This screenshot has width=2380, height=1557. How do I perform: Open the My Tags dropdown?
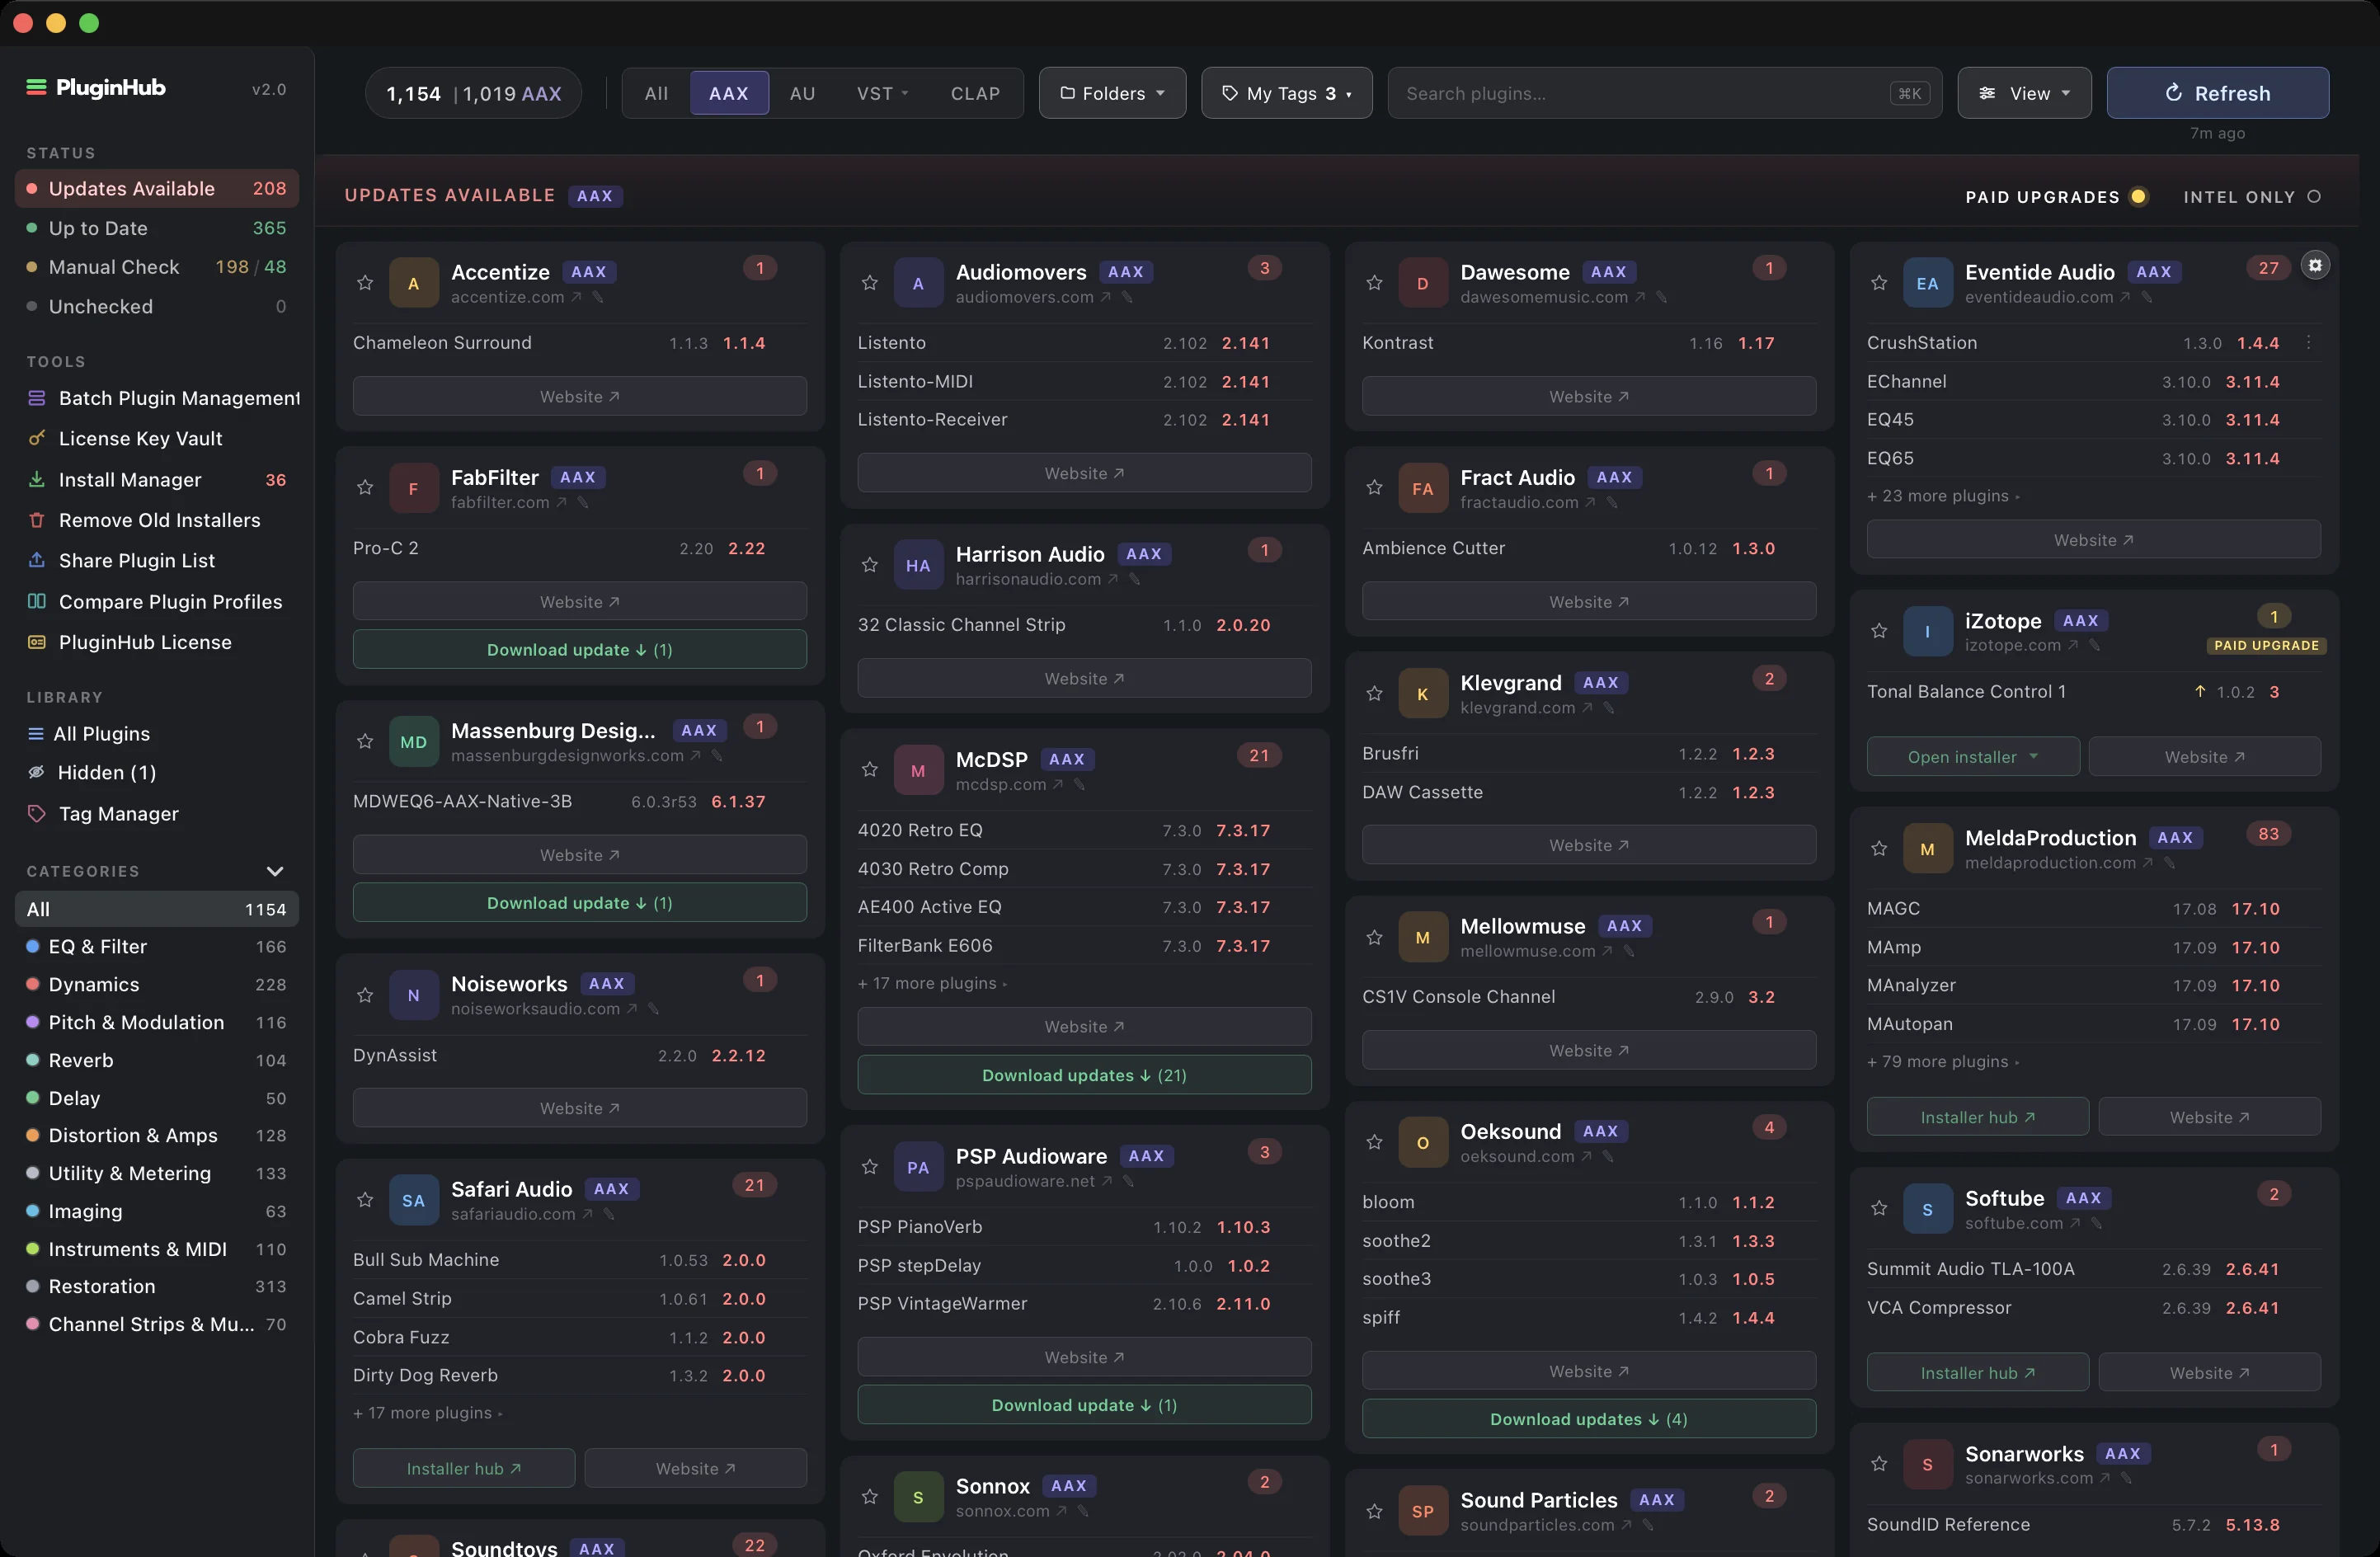pyautogui.click(x=1286, y=93)
